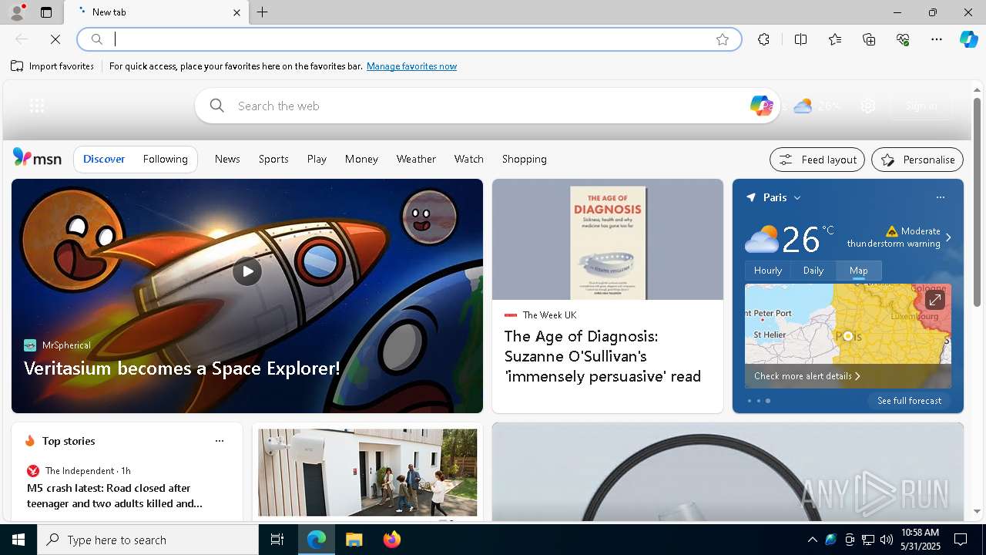Open the News section

pos(227,159)
